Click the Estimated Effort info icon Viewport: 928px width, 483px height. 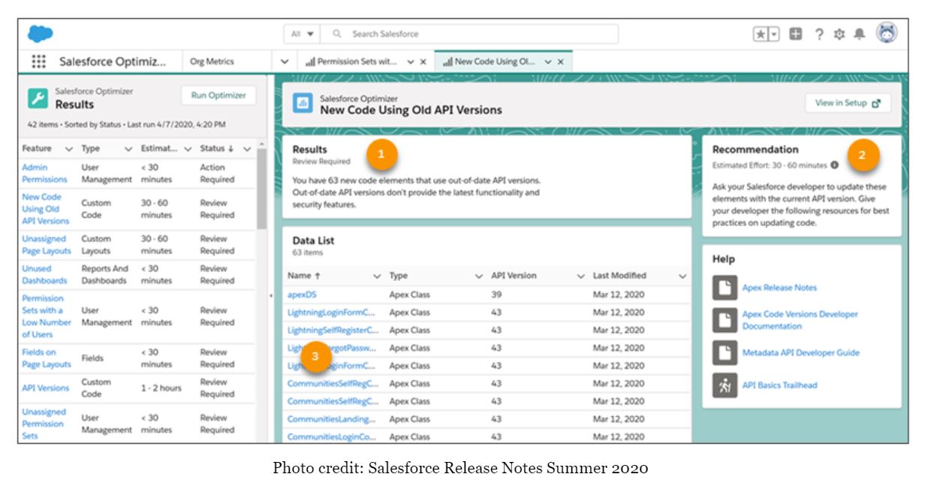(x=835, y=165)
